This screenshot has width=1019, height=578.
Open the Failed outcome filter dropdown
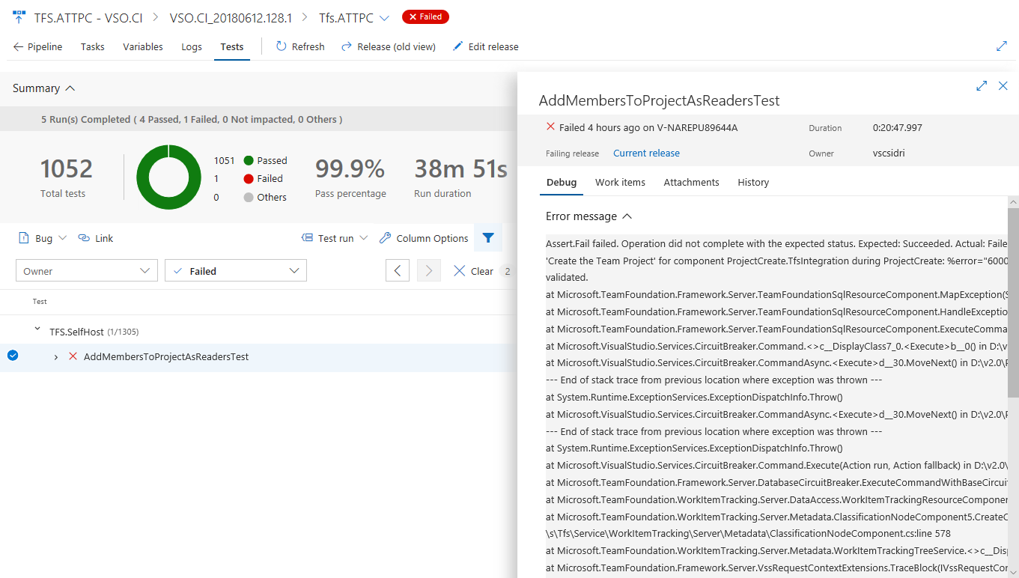236,271
